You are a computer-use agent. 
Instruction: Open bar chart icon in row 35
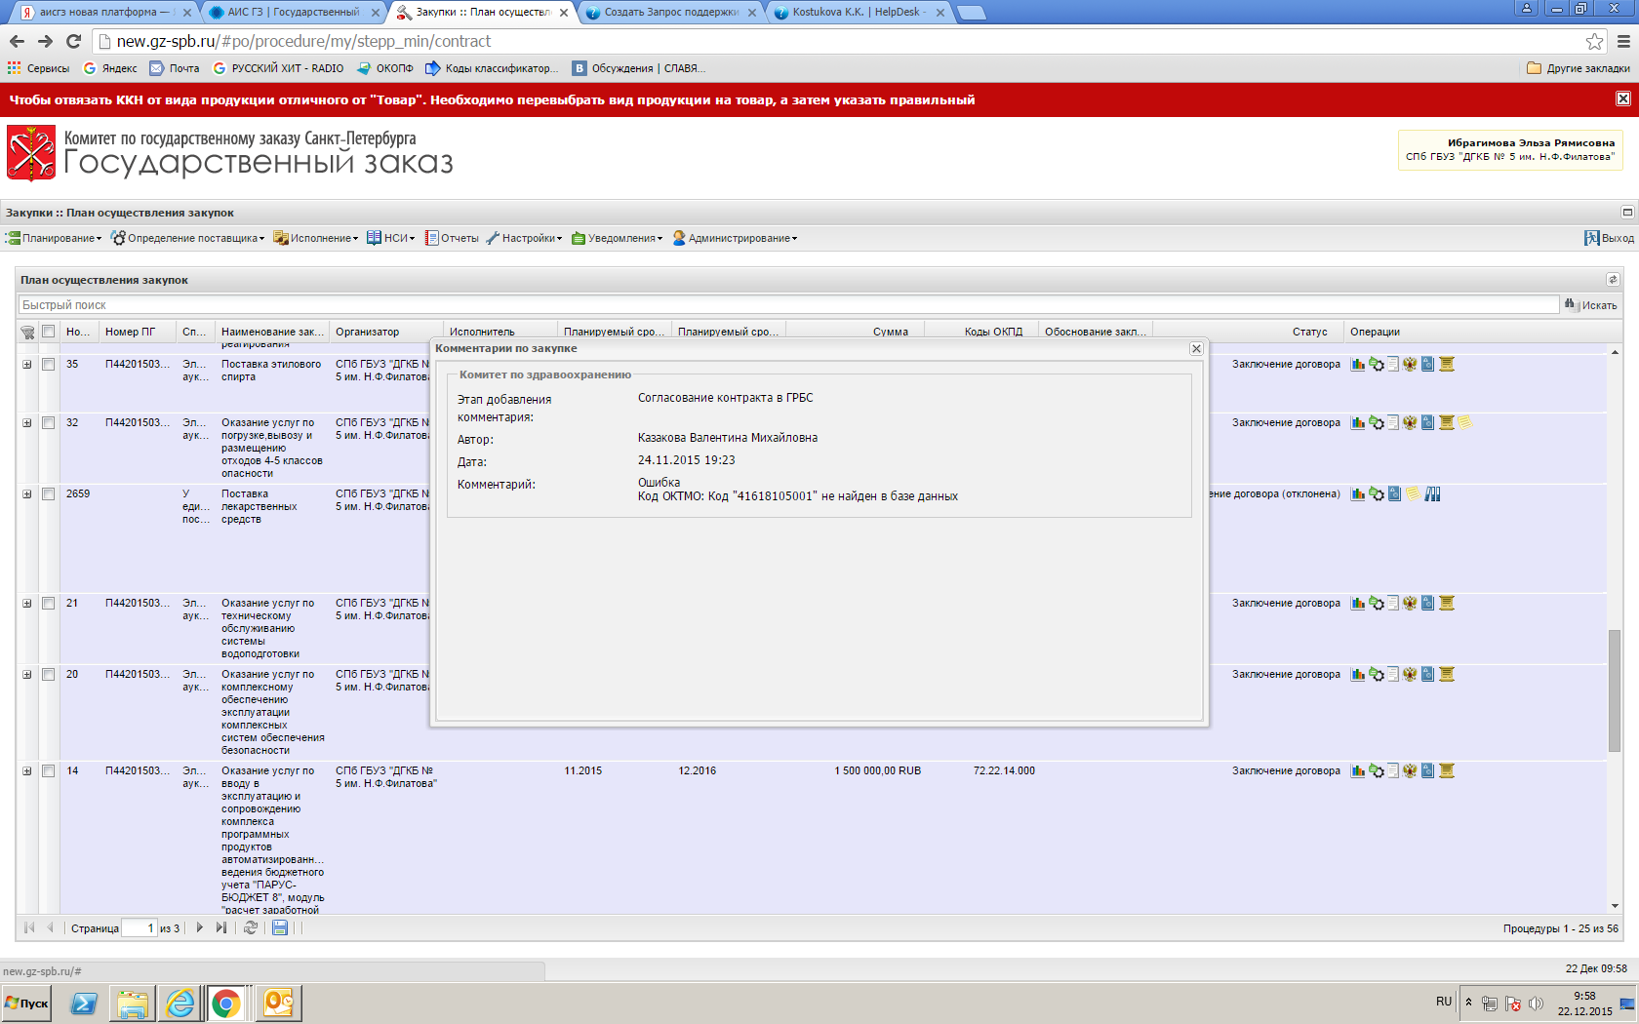point(1357,365)
